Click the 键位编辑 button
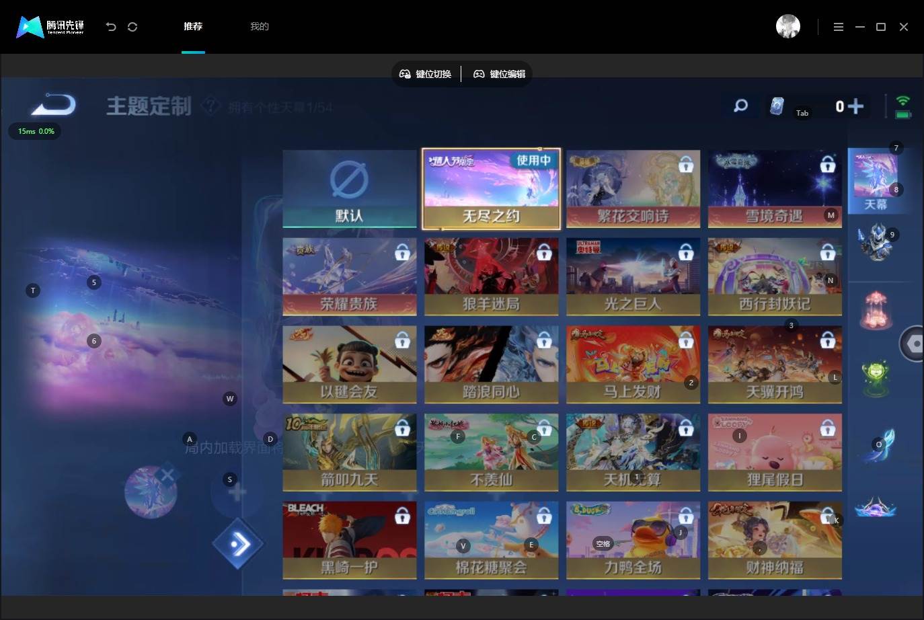The height and width of the screenshot is (620, 924). point(500,74)
